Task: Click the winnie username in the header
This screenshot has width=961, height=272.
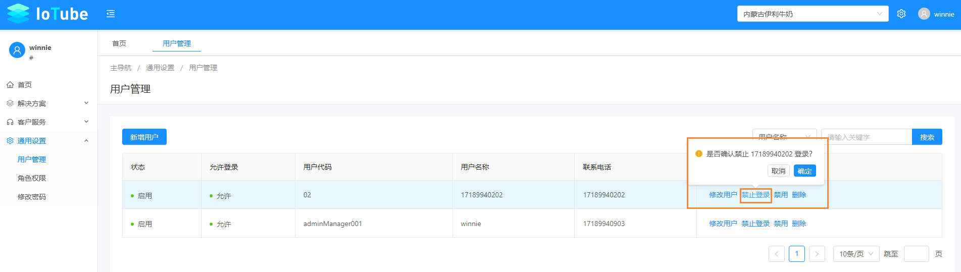Action: pyautogui.click(x=944, y=14)
